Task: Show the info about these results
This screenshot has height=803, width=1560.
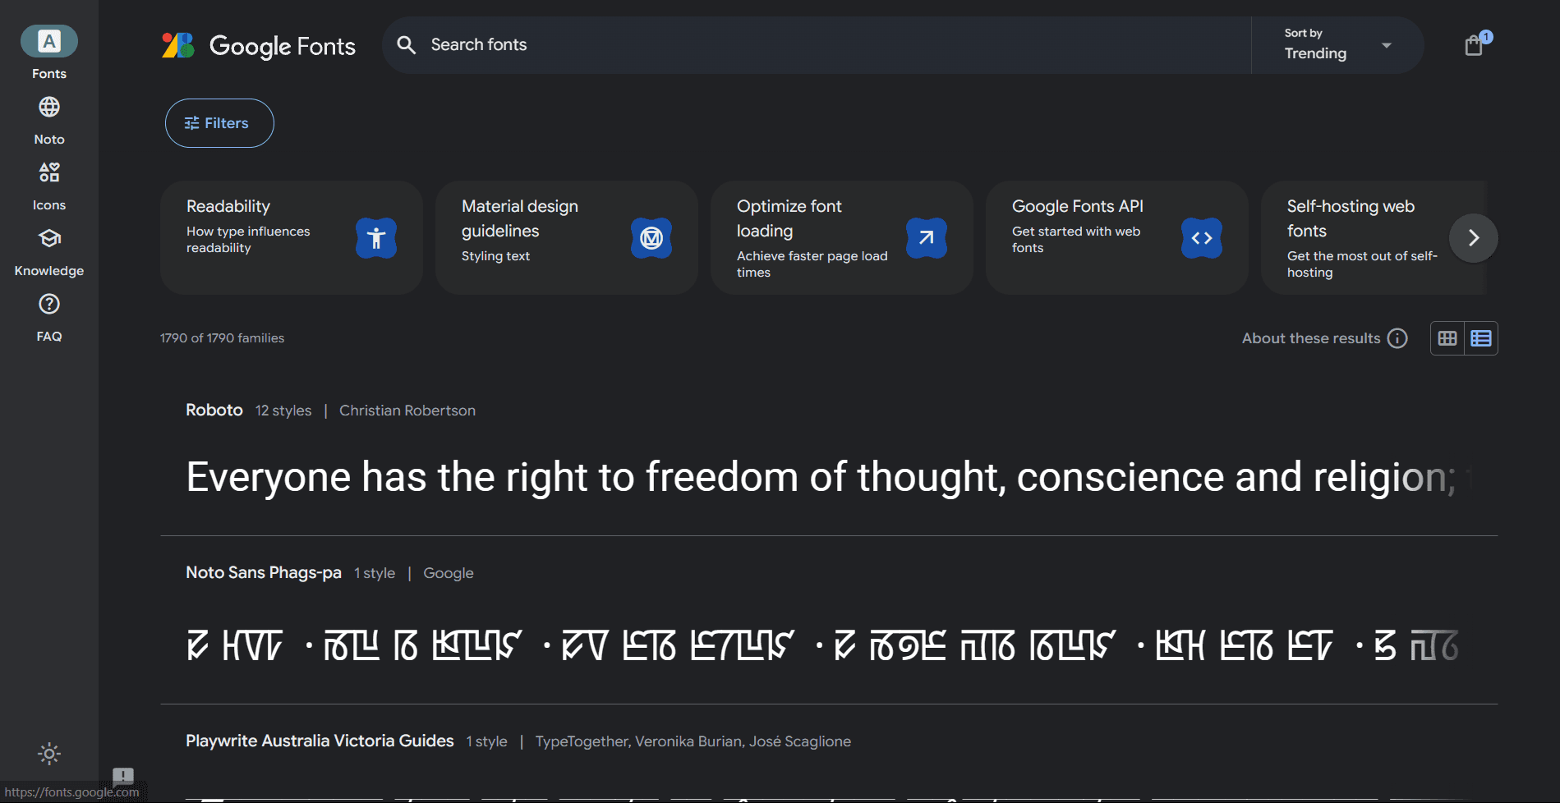Action: pos(1397,337)
